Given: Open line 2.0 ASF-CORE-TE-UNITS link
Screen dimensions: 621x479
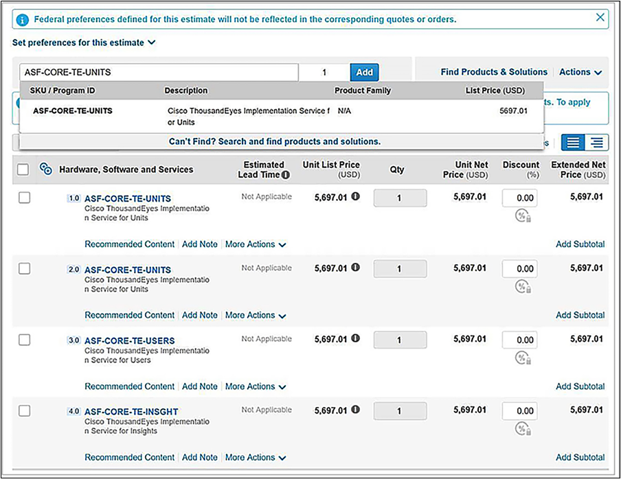Looking at the screenshot, I should (128, 270).
